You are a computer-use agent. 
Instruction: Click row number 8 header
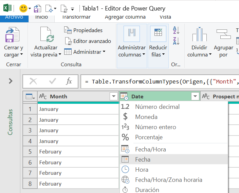pyautogui.click(x=30, y=184)
